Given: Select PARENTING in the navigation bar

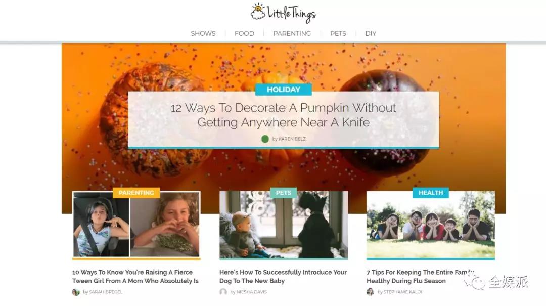Looking at the screenshot, I should 292,33.
